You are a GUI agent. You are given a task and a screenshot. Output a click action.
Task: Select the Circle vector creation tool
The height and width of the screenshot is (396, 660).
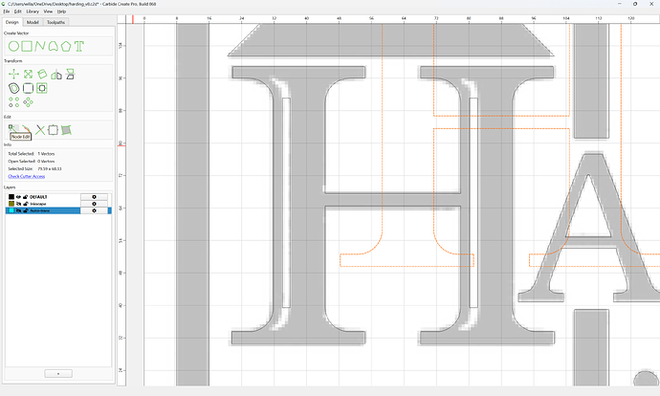click(14, 46)
